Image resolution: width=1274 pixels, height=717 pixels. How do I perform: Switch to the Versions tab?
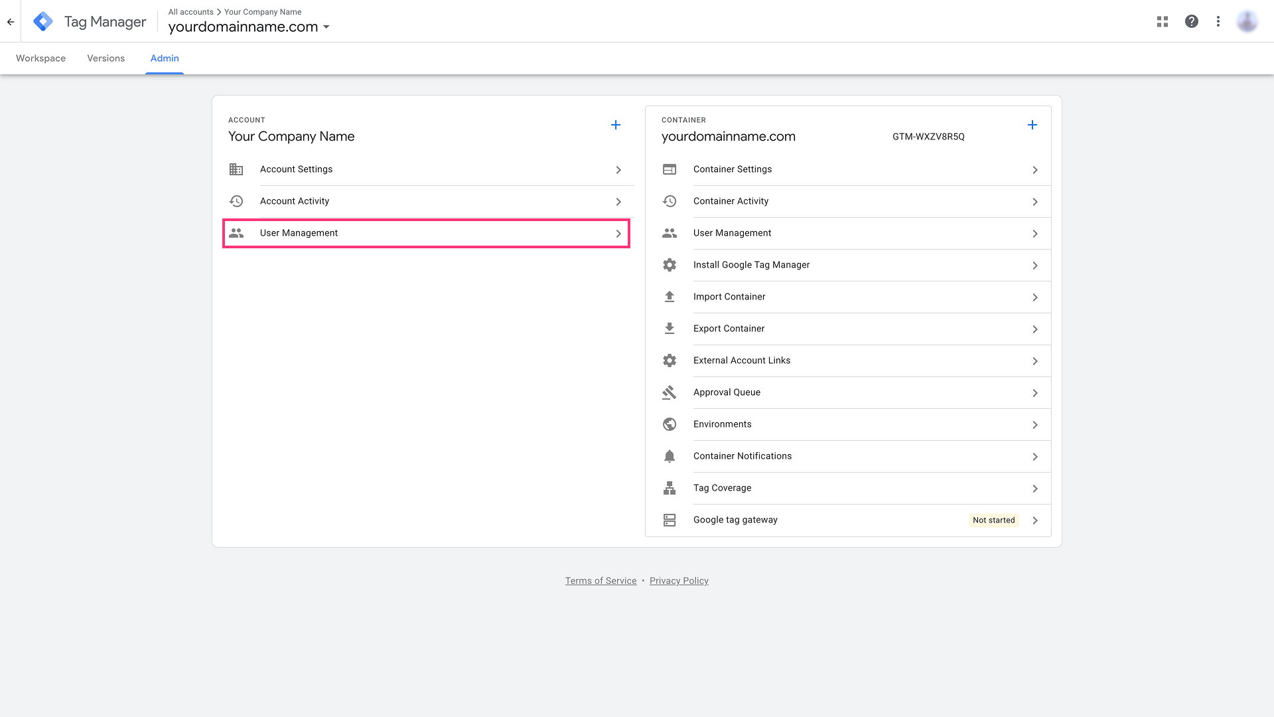pos(106,58)
